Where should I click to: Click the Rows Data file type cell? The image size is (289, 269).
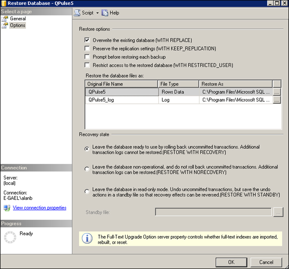(179, 92)
